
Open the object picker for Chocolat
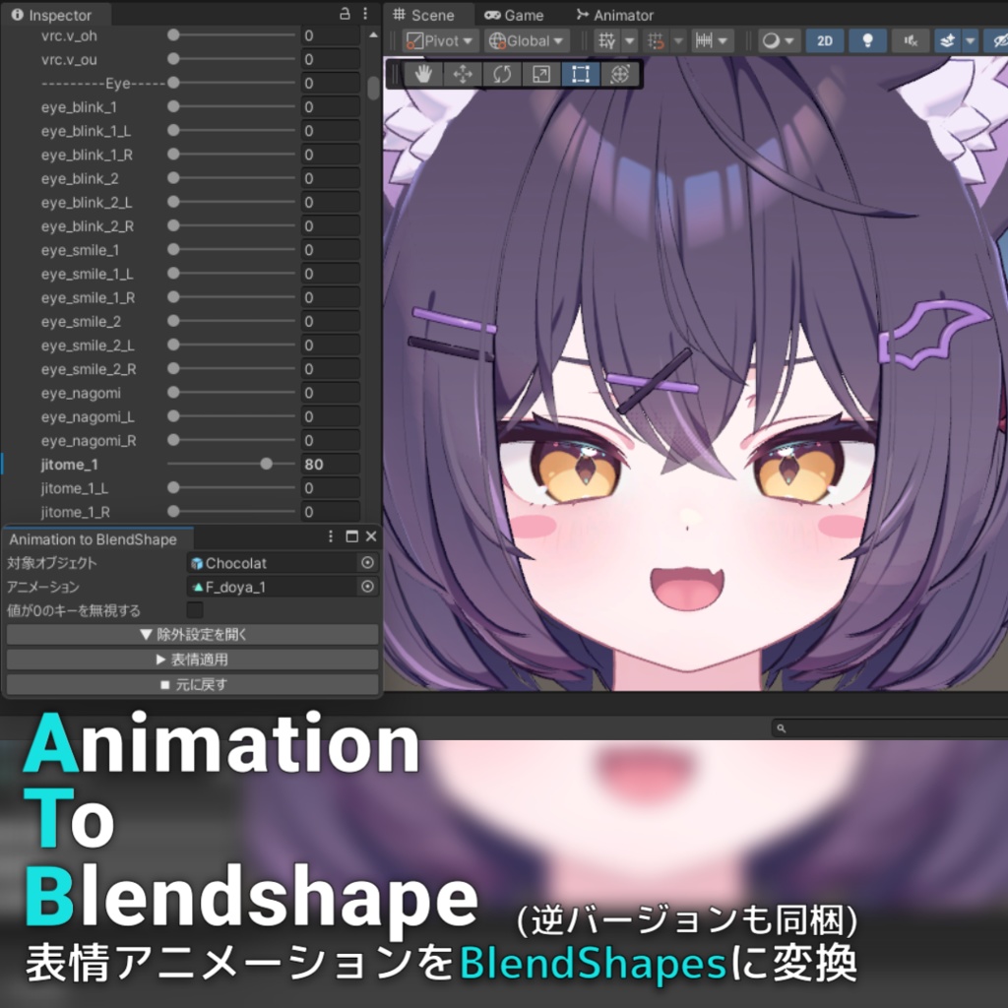pyautogui.click(x=366, y=562)
